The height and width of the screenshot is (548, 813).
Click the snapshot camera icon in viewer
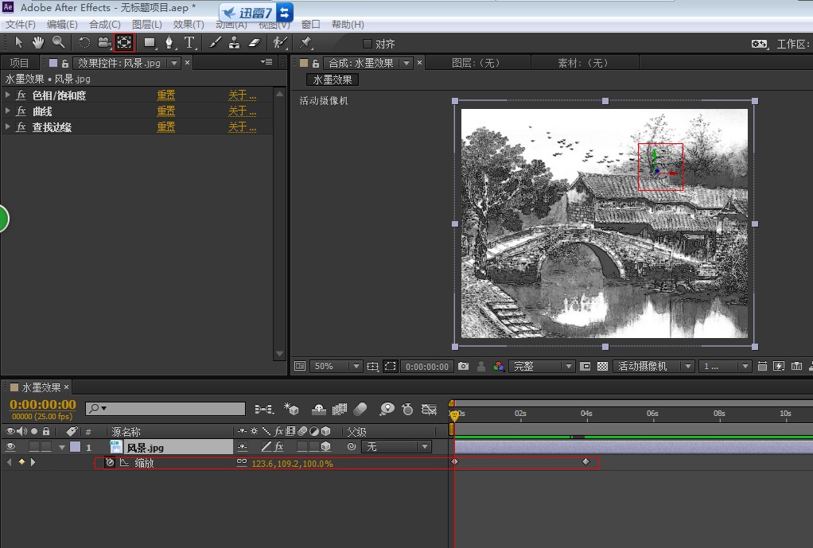point(463,367)
